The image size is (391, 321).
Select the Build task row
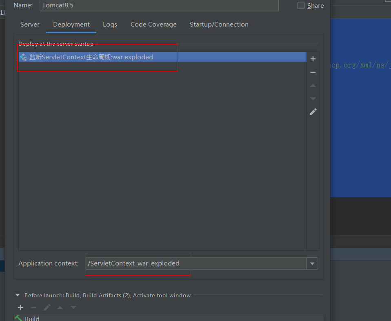(x=169, y=318)
